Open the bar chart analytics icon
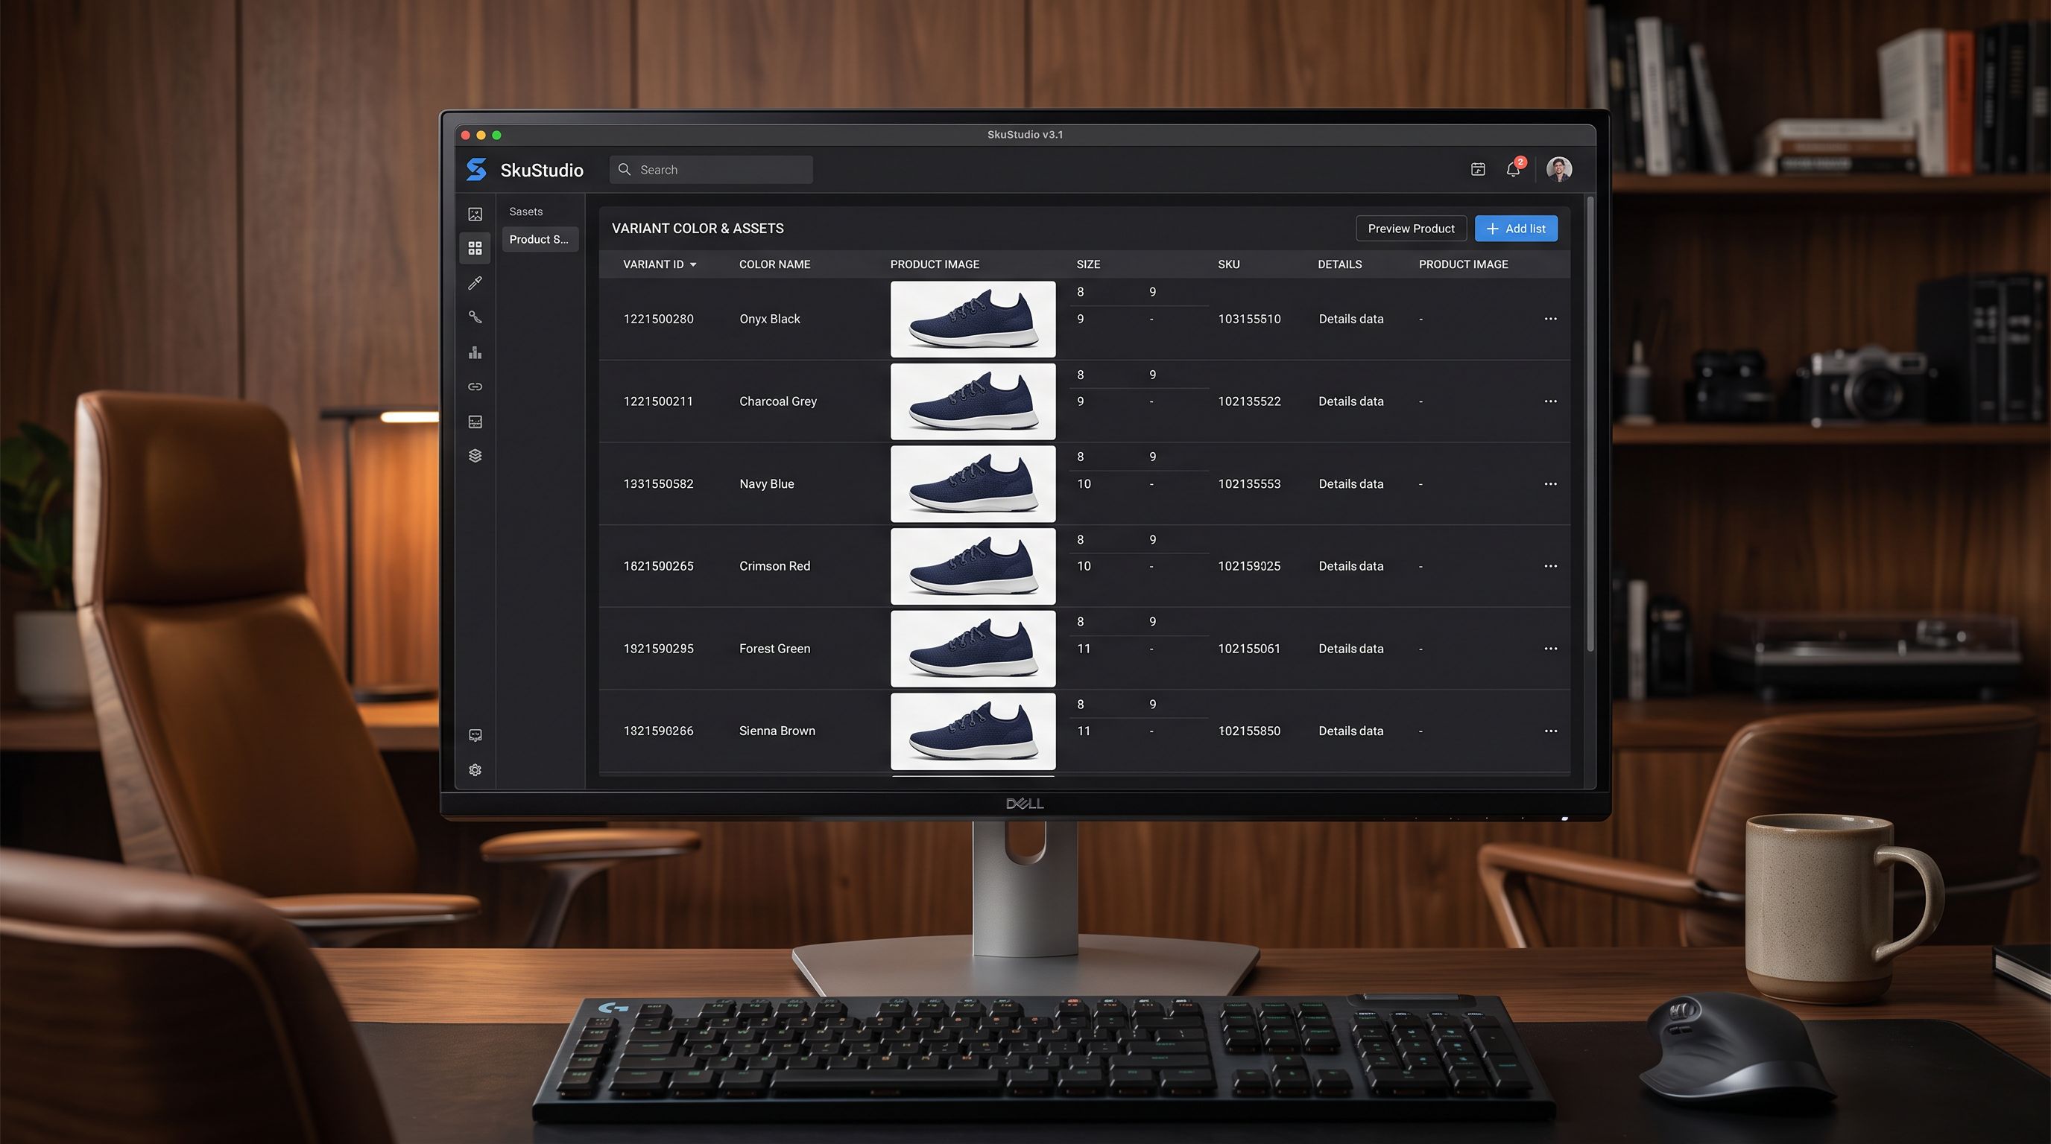2051x1144 pixels. tap(475, 352)
